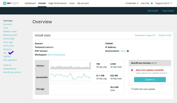
Task: Open SSL settings in sidebar
Action: coord(5,53)
